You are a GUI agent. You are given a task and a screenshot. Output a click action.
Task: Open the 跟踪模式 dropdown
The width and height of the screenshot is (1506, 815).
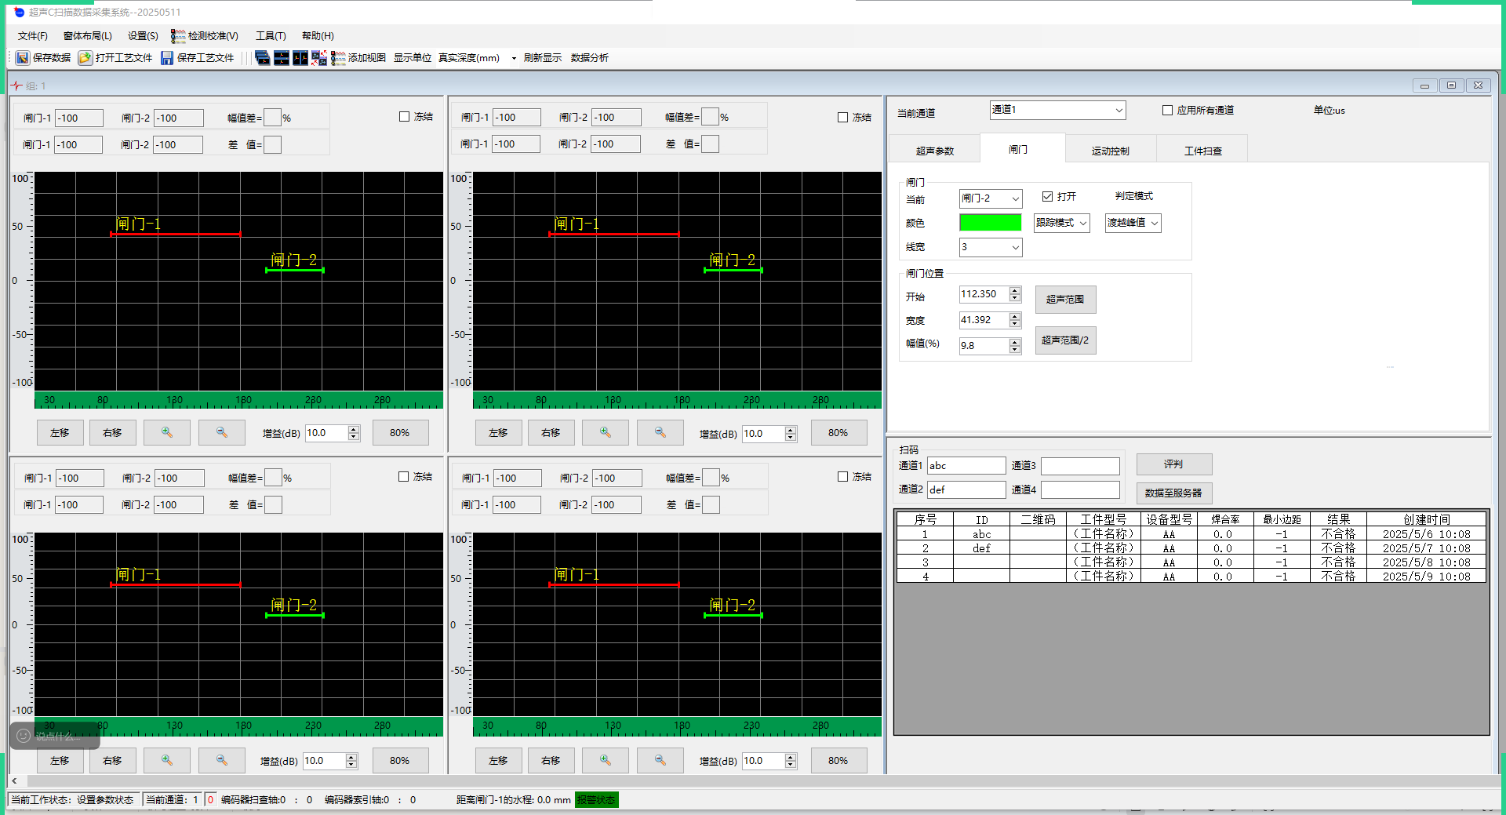1061,223
